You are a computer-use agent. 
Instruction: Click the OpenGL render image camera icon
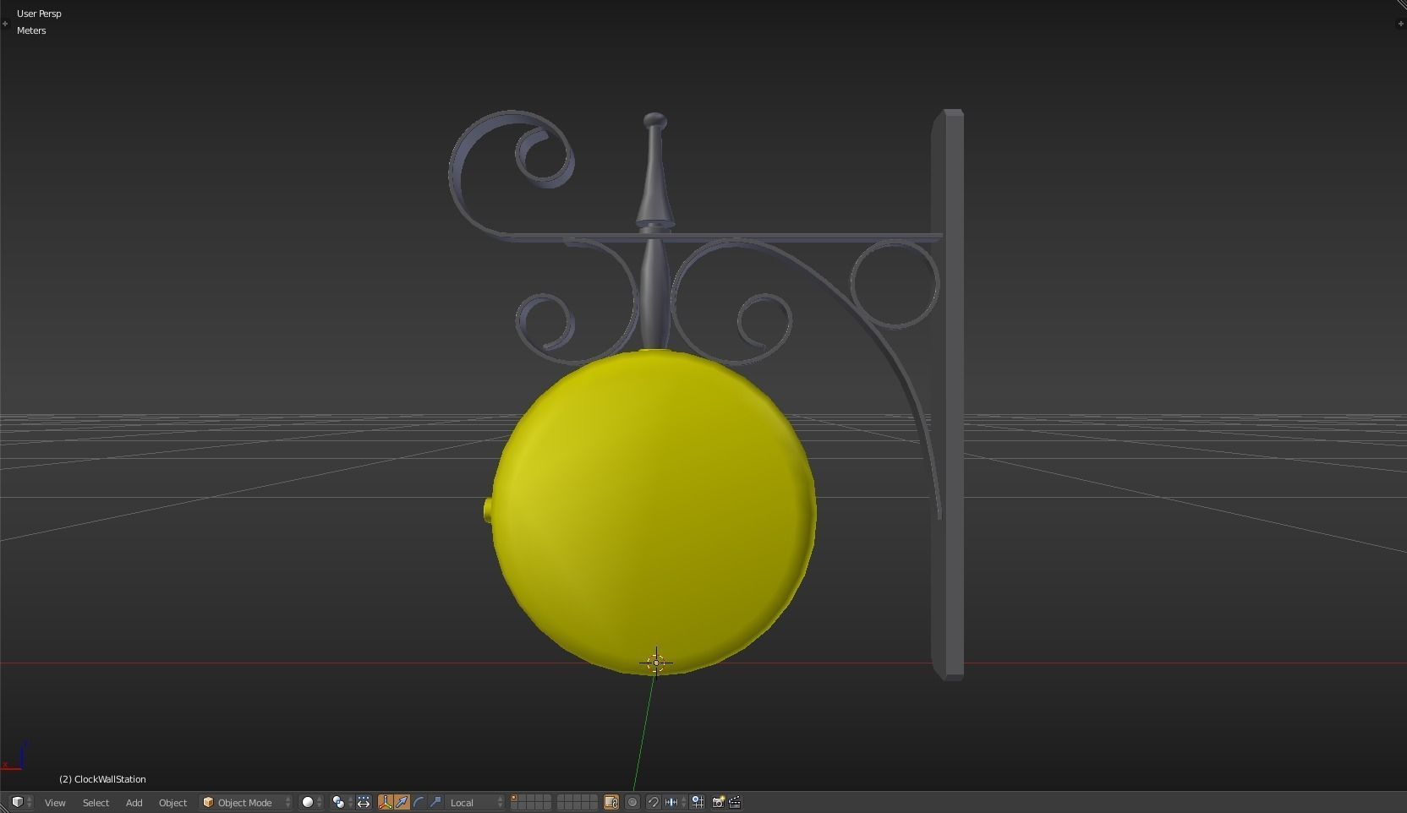[x=718, y=802]
